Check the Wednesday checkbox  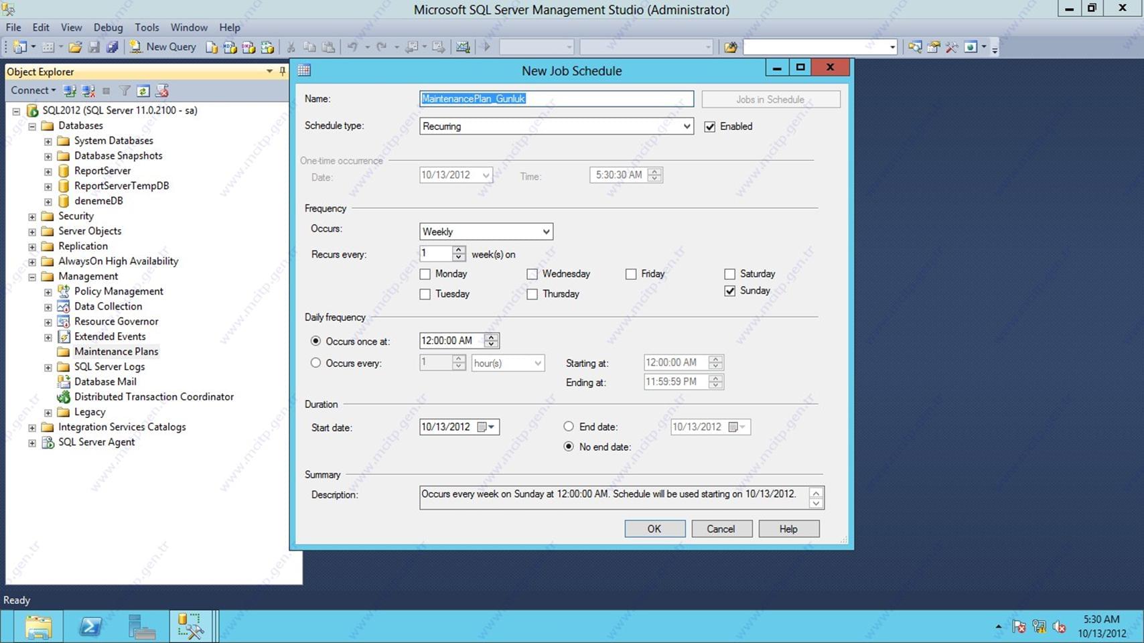(532, 274)
